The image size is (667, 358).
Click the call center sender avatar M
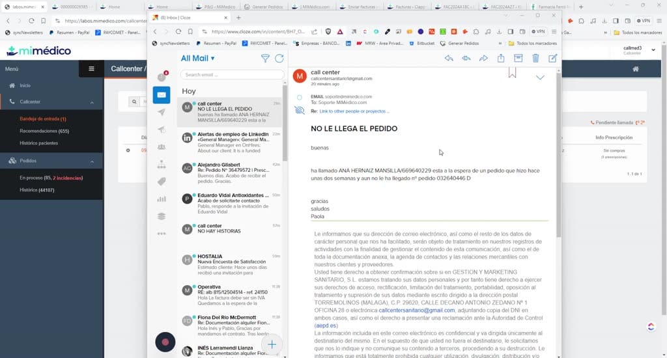300,76
